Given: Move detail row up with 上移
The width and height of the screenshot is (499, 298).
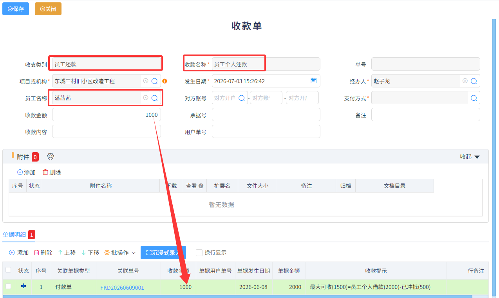Looking at the screenshot, I should 67,253.
